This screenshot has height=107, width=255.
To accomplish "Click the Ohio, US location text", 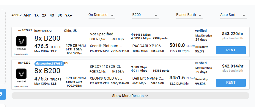I will [x=70, y=31].
